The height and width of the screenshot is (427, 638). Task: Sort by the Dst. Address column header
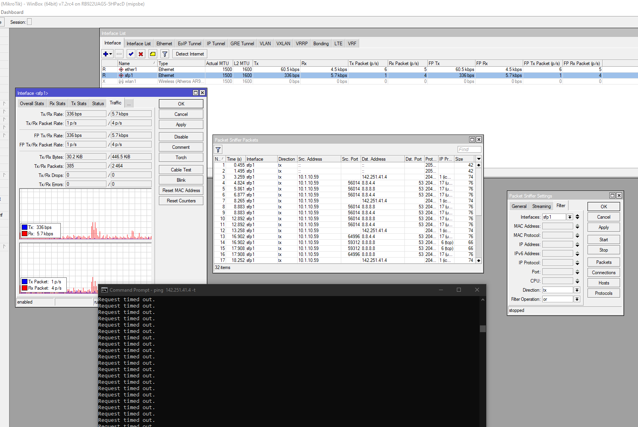383,159
